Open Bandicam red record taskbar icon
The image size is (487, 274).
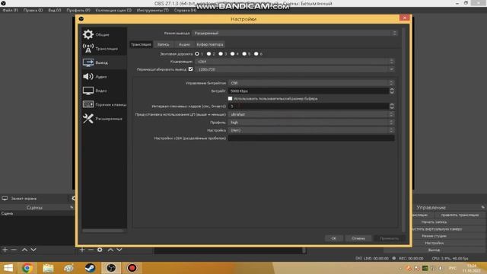tap(132, 268)
